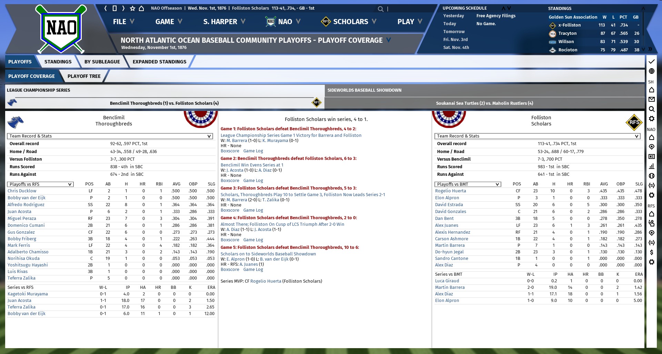Open Tracyton team in standings widget
This screenshot has width=662, height=354.
pyautogui.click(x=567, y=33)
